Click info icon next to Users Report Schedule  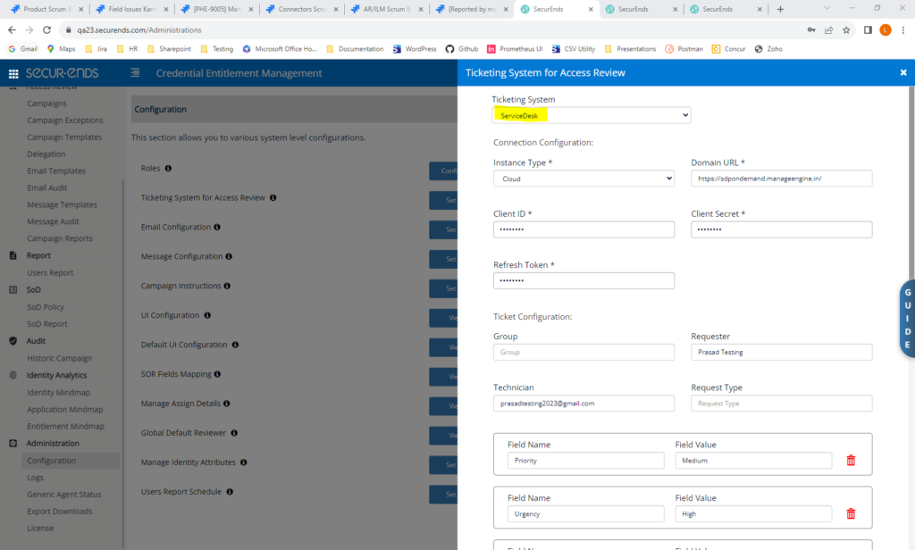[x=230, y=492]
